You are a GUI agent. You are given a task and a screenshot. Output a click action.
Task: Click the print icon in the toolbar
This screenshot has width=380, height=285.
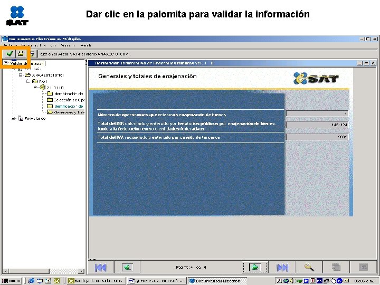(32, 54)
